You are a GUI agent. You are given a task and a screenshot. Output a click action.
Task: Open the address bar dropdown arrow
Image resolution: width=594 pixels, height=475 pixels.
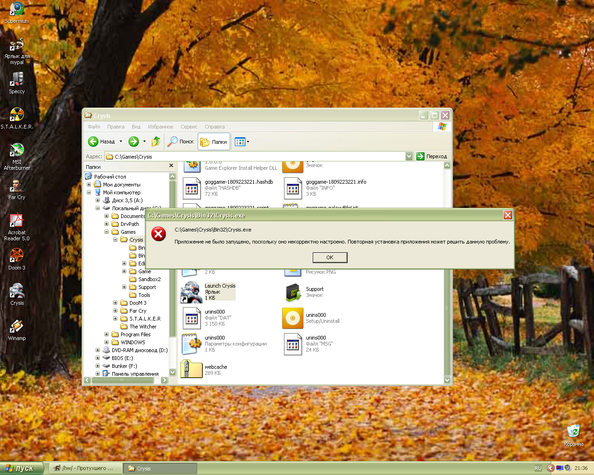click(x=409, y=156)
